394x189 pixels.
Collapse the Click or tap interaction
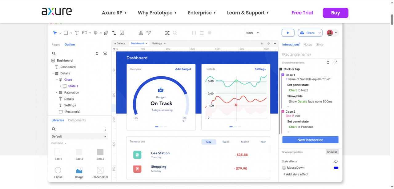tap(281, 69)
